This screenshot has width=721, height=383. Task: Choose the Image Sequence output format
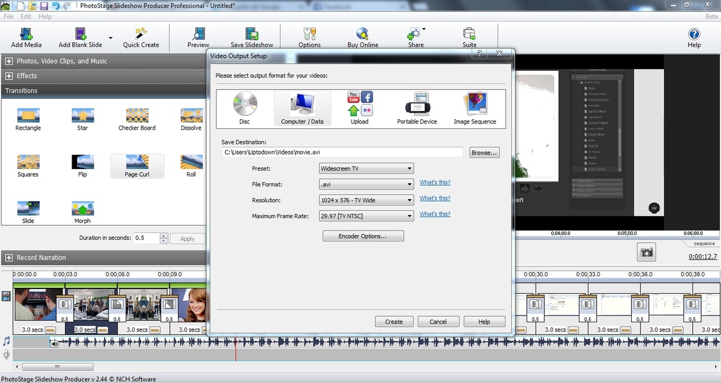[475, 109]
